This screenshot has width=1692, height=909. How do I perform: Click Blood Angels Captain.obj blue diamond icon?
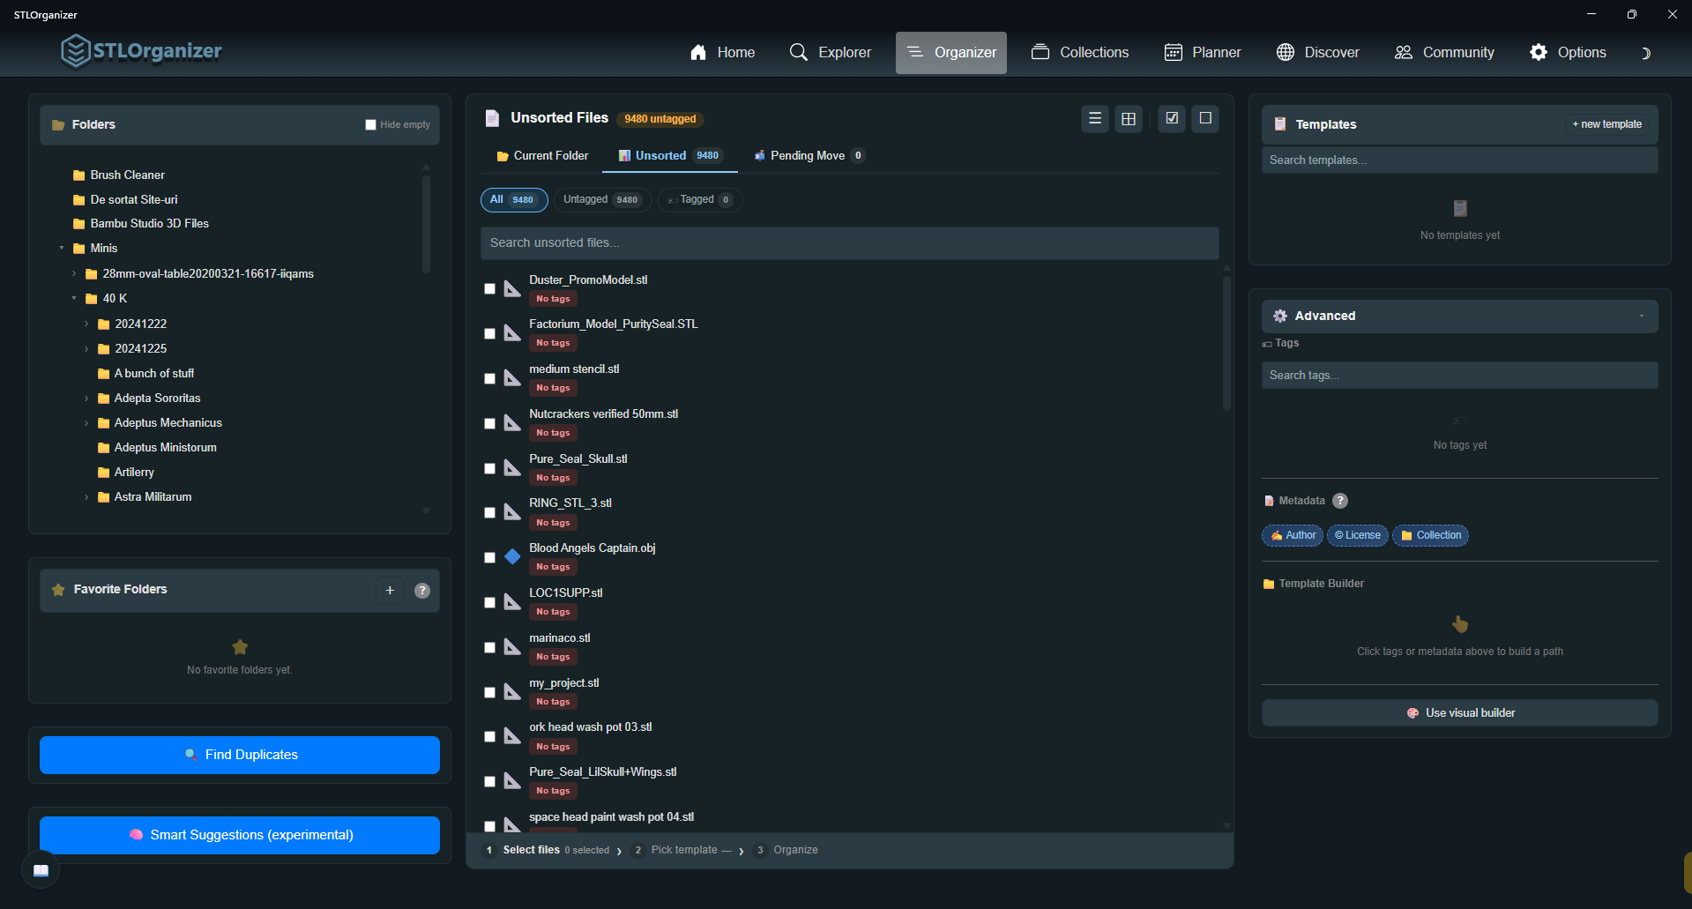pyautogui.click(x=512, y=557)
